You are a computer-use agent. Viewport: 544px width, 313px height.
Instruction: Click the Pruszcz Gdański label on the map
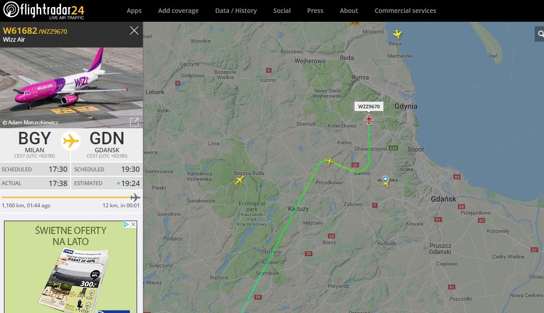(440, 249)
